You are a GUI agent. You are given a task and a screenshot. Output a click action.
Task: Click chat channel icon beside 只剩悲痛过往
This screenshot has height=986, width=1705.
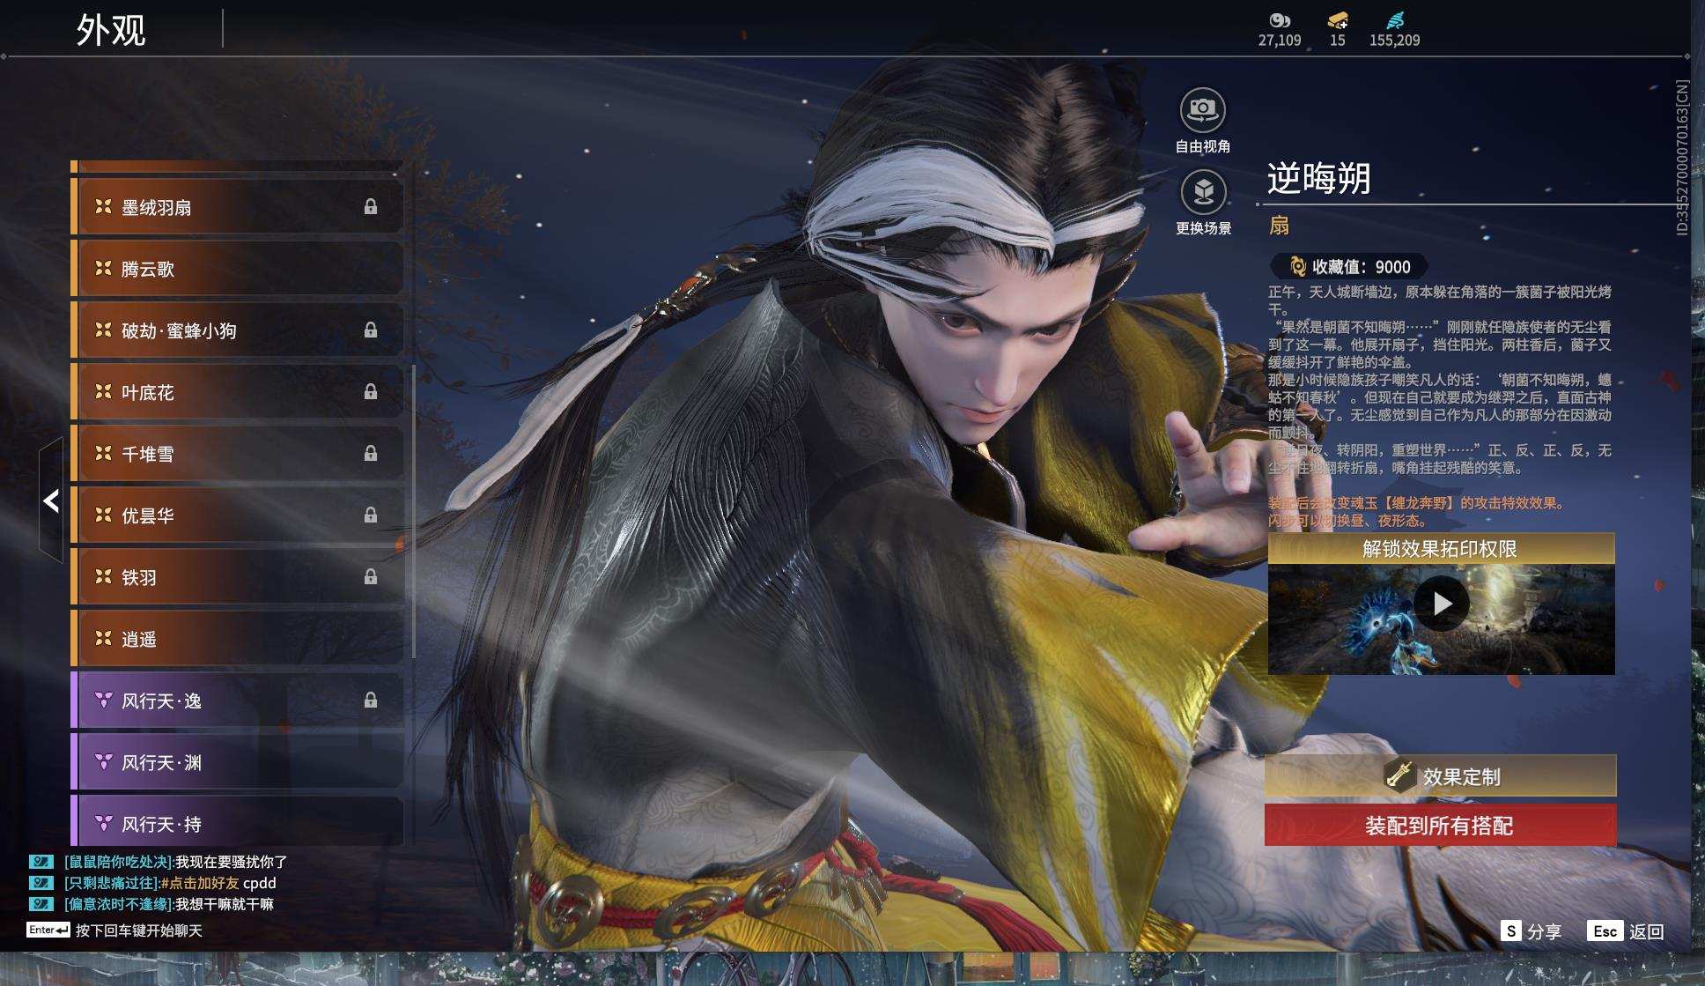click(41, 882)
